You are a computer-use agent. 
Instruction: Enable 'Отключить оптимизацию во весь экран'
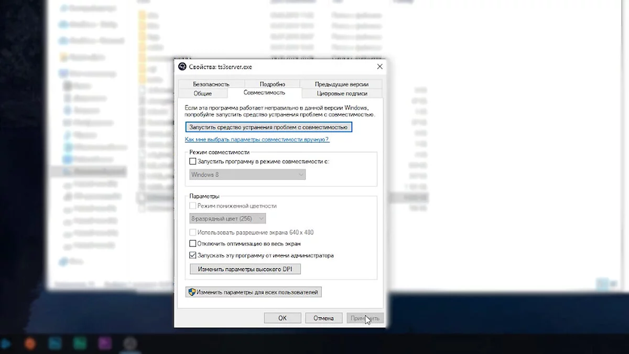tap(192, 243)
